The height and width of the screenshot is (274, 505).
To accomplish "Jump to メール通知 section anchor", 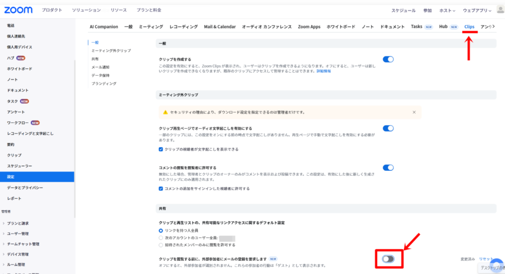I will pos(101,67).
